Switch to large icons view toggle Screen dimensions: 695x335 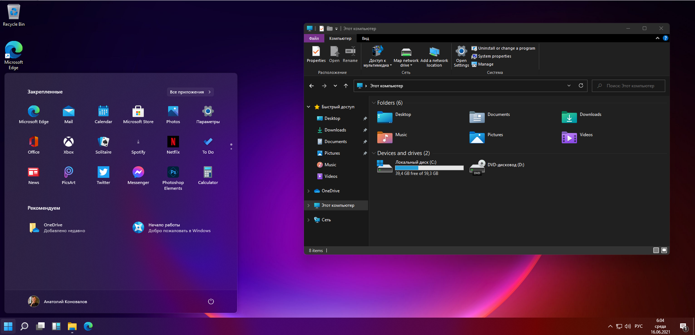[x=664, y=250]
